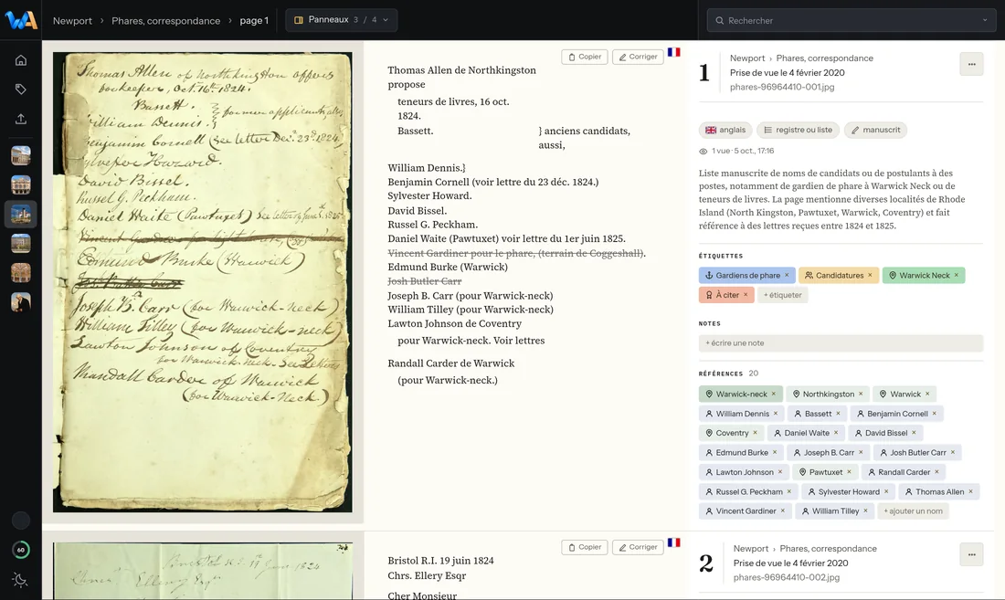Remove the Daniel Waite reference
This screenshot has width=1005, height=600.
pos(836,433)
